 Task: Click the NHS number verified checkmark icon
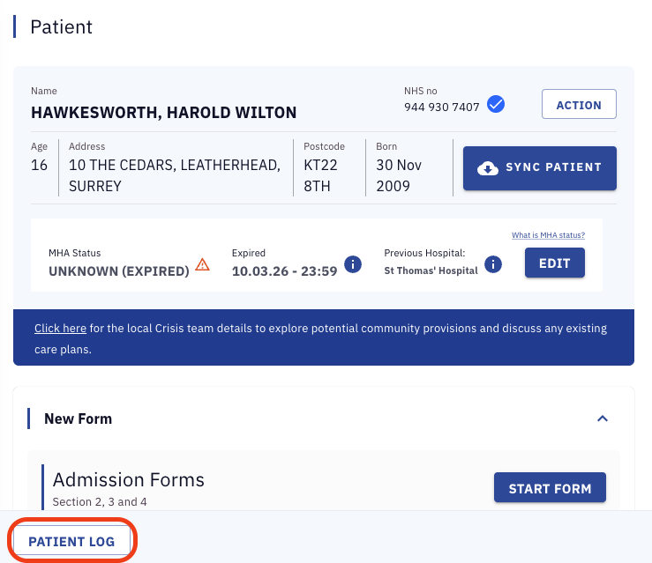(496, 106)
